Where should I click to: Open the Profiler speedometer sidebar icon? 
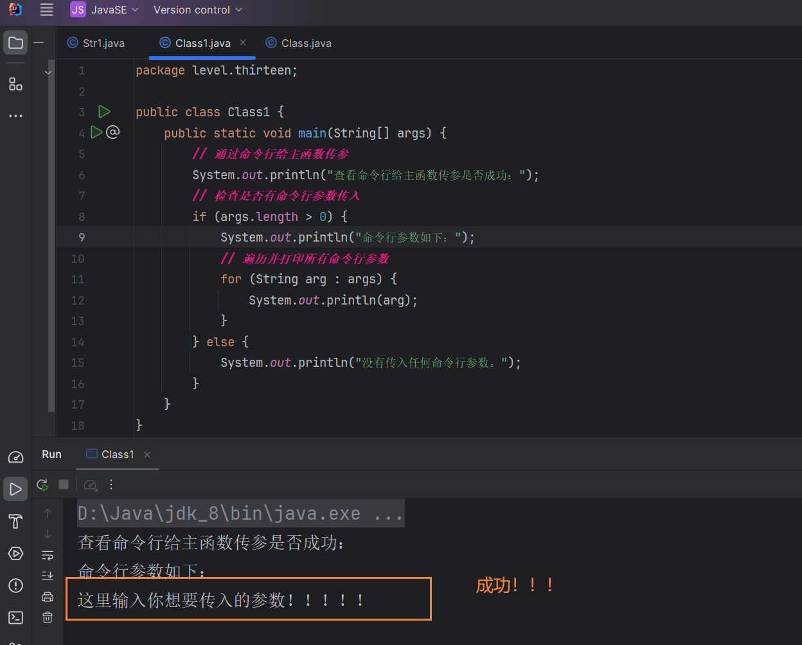pos(15,457)
